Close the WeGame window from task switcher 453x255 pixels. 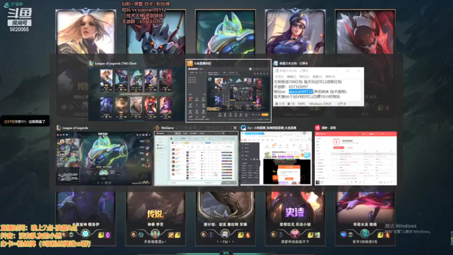(235, 128)
